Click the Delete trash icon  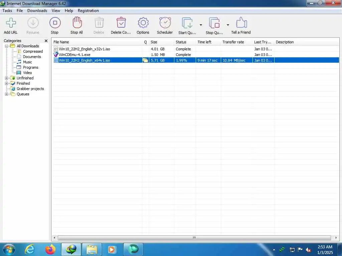99,23
